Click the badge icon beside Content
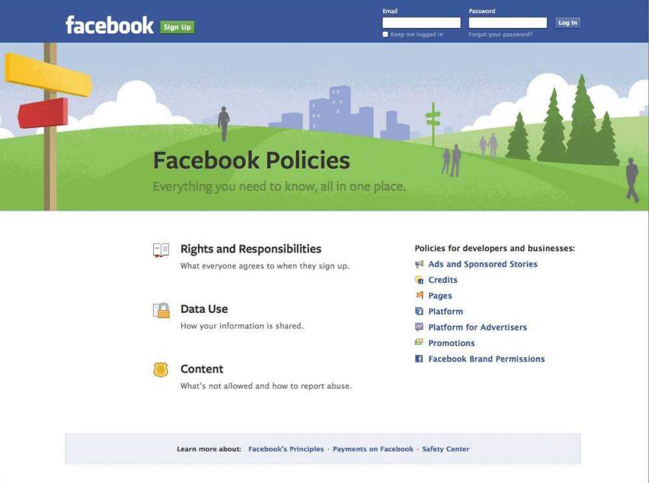Screen dimensions: 649x483 pyautogui.click(x=160, y=369)
